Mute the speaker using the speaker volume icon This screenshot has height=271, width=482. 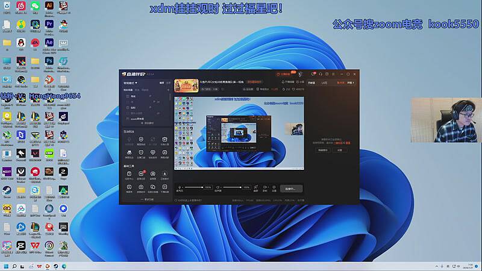point(216,187)
